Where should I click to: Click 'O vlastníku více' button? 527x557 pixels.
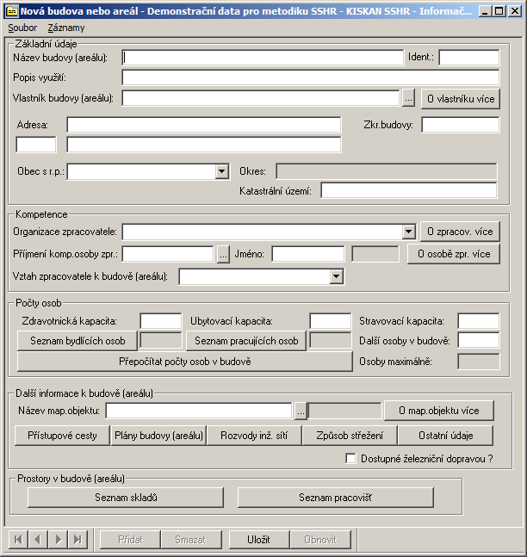(x=461, y=99)
